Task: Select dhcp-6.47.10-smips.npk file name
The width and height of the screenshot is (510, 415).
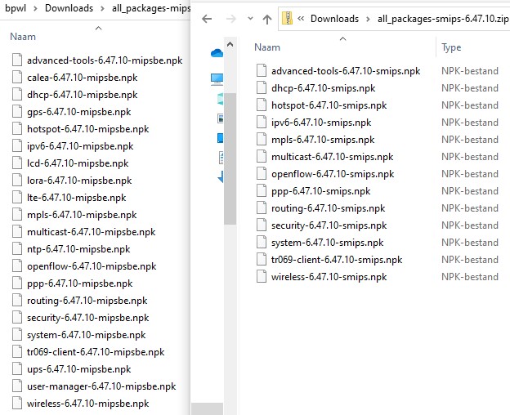Action: point(324,88)
